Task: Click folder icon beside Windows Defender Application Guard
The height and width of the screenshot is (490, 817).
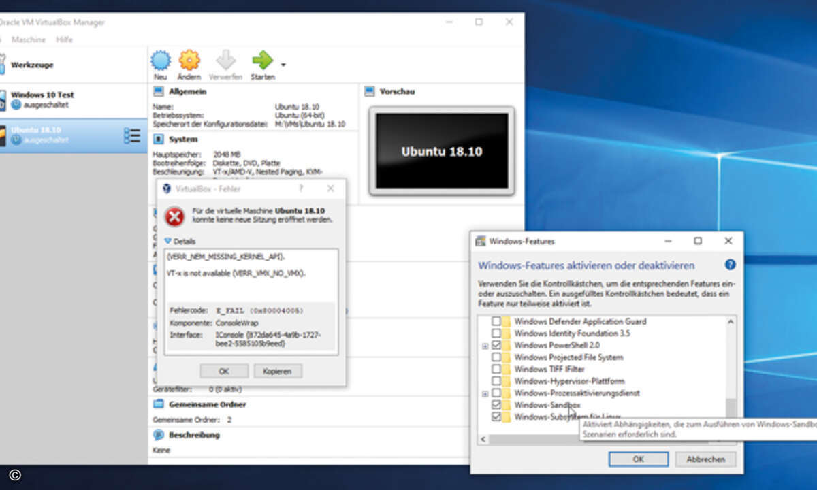Action: pyautogui.click(x=507, y=321)
